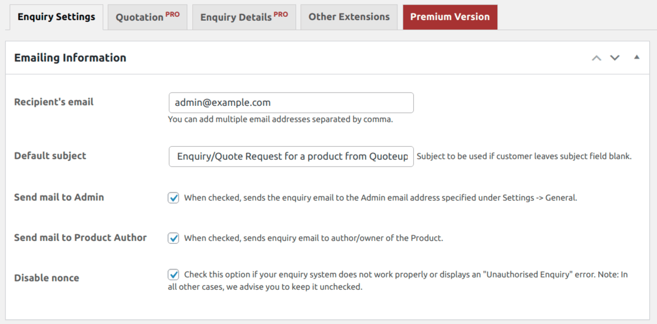Switch to the Enquiry Settings tab
The width and height of the screenshot is (657, 324).
(56, 17)
